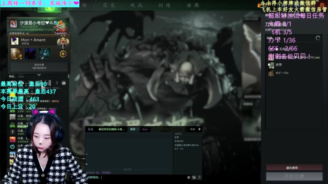Click 开始比赛 start game button

(294, 176)
